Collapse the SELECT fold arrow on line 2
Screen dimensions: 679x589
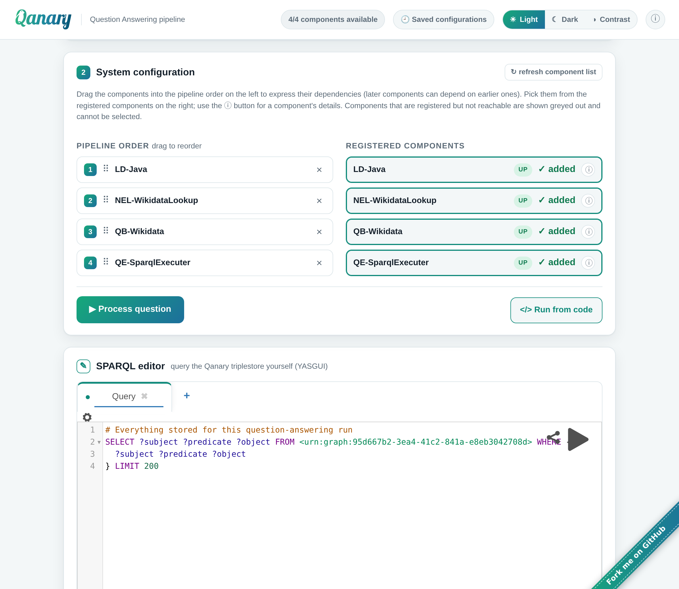pos(99,442)
